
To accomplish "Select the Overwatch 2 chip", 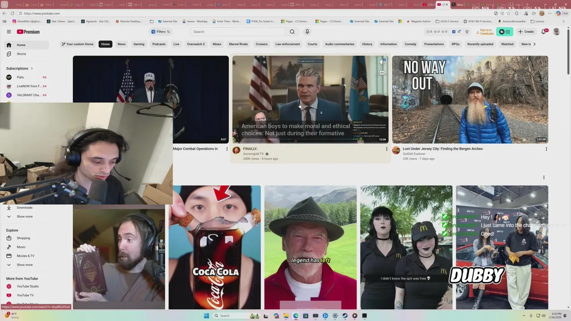I will tap(196, 44).
